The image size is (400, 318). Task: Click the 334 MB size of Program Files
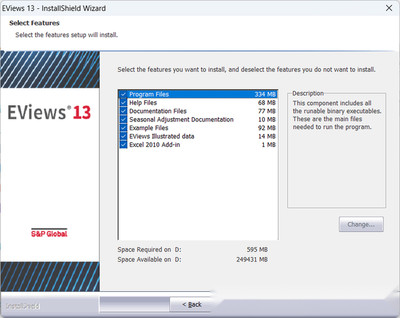pyautogui.click(x=265, y=94)
